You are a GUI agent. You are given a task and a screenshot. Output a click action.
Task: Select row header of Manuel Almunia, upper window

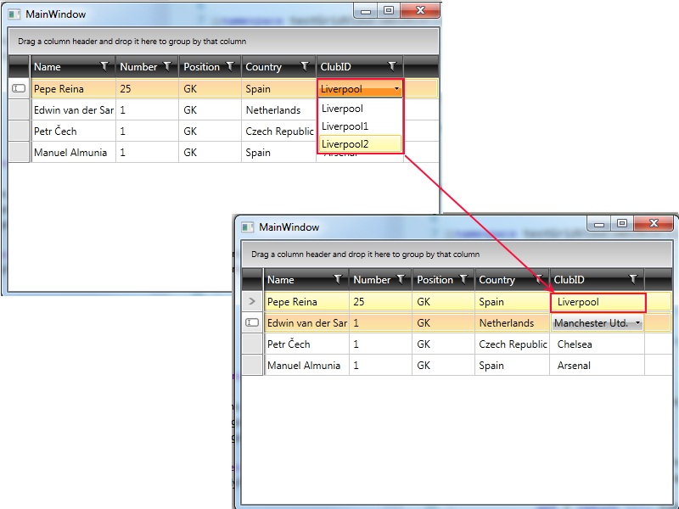[19, 153]
